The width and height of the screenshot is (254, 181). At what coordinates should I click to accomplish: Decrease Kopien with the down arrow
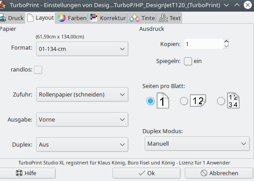[x=226, y=46]
